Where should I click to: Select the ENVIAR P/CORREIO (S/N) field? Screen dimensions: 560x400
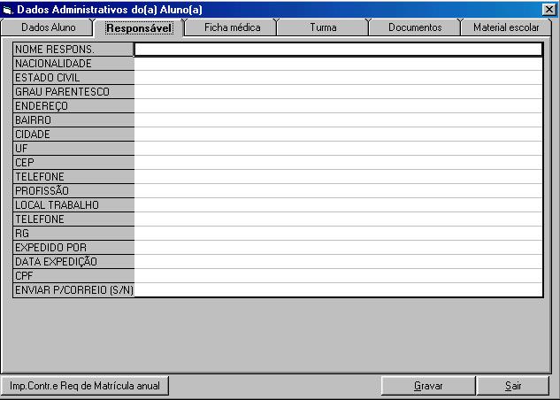tap(338, 290)
